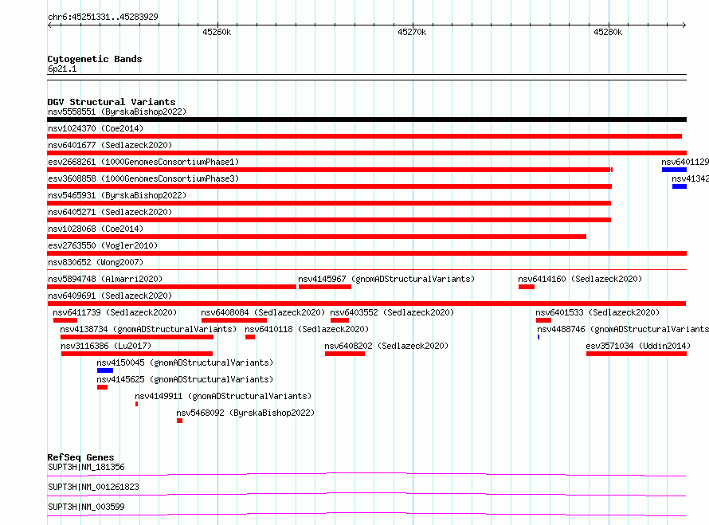Screen dimensions: 709x525
Task: Select red bar of nsv6403552
Action: [x=339, y=320]
